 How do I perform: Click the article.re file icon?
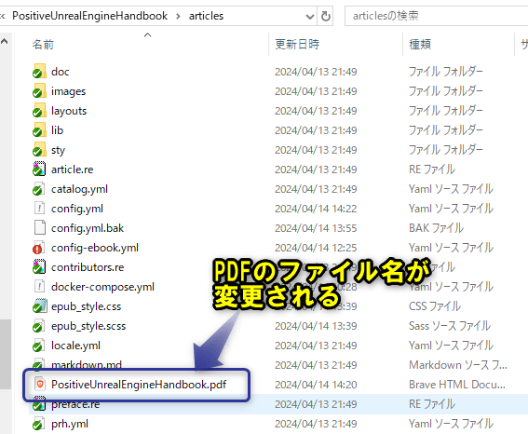pyautogui.click(x=39, y=169)
